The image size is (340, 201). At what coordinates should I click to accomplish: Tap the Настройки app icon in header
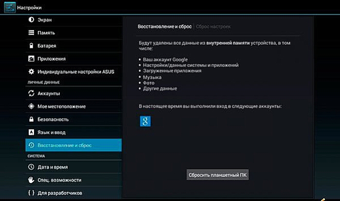tap(10, 7)
